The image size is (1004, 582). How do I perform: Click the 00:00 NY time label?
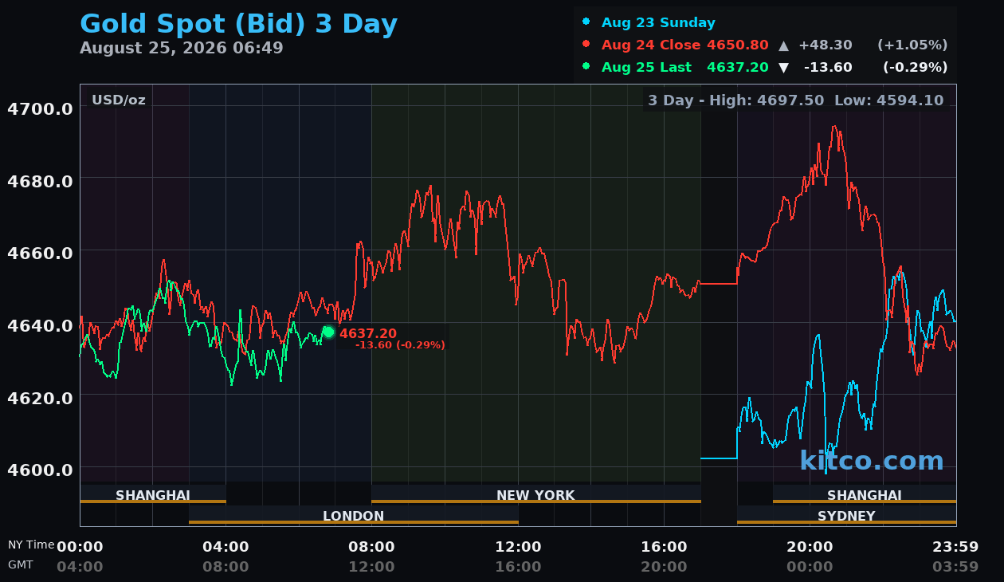80,547
